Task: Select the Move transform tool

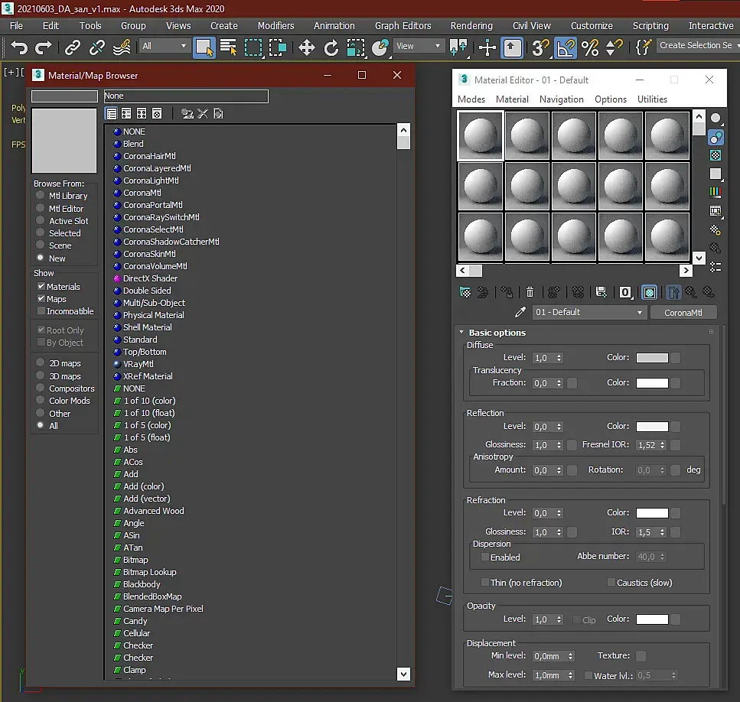Action: coord(307,48)
